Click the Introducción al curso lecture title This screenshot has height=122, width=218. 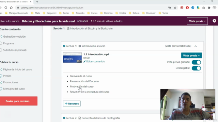point(93,46)
